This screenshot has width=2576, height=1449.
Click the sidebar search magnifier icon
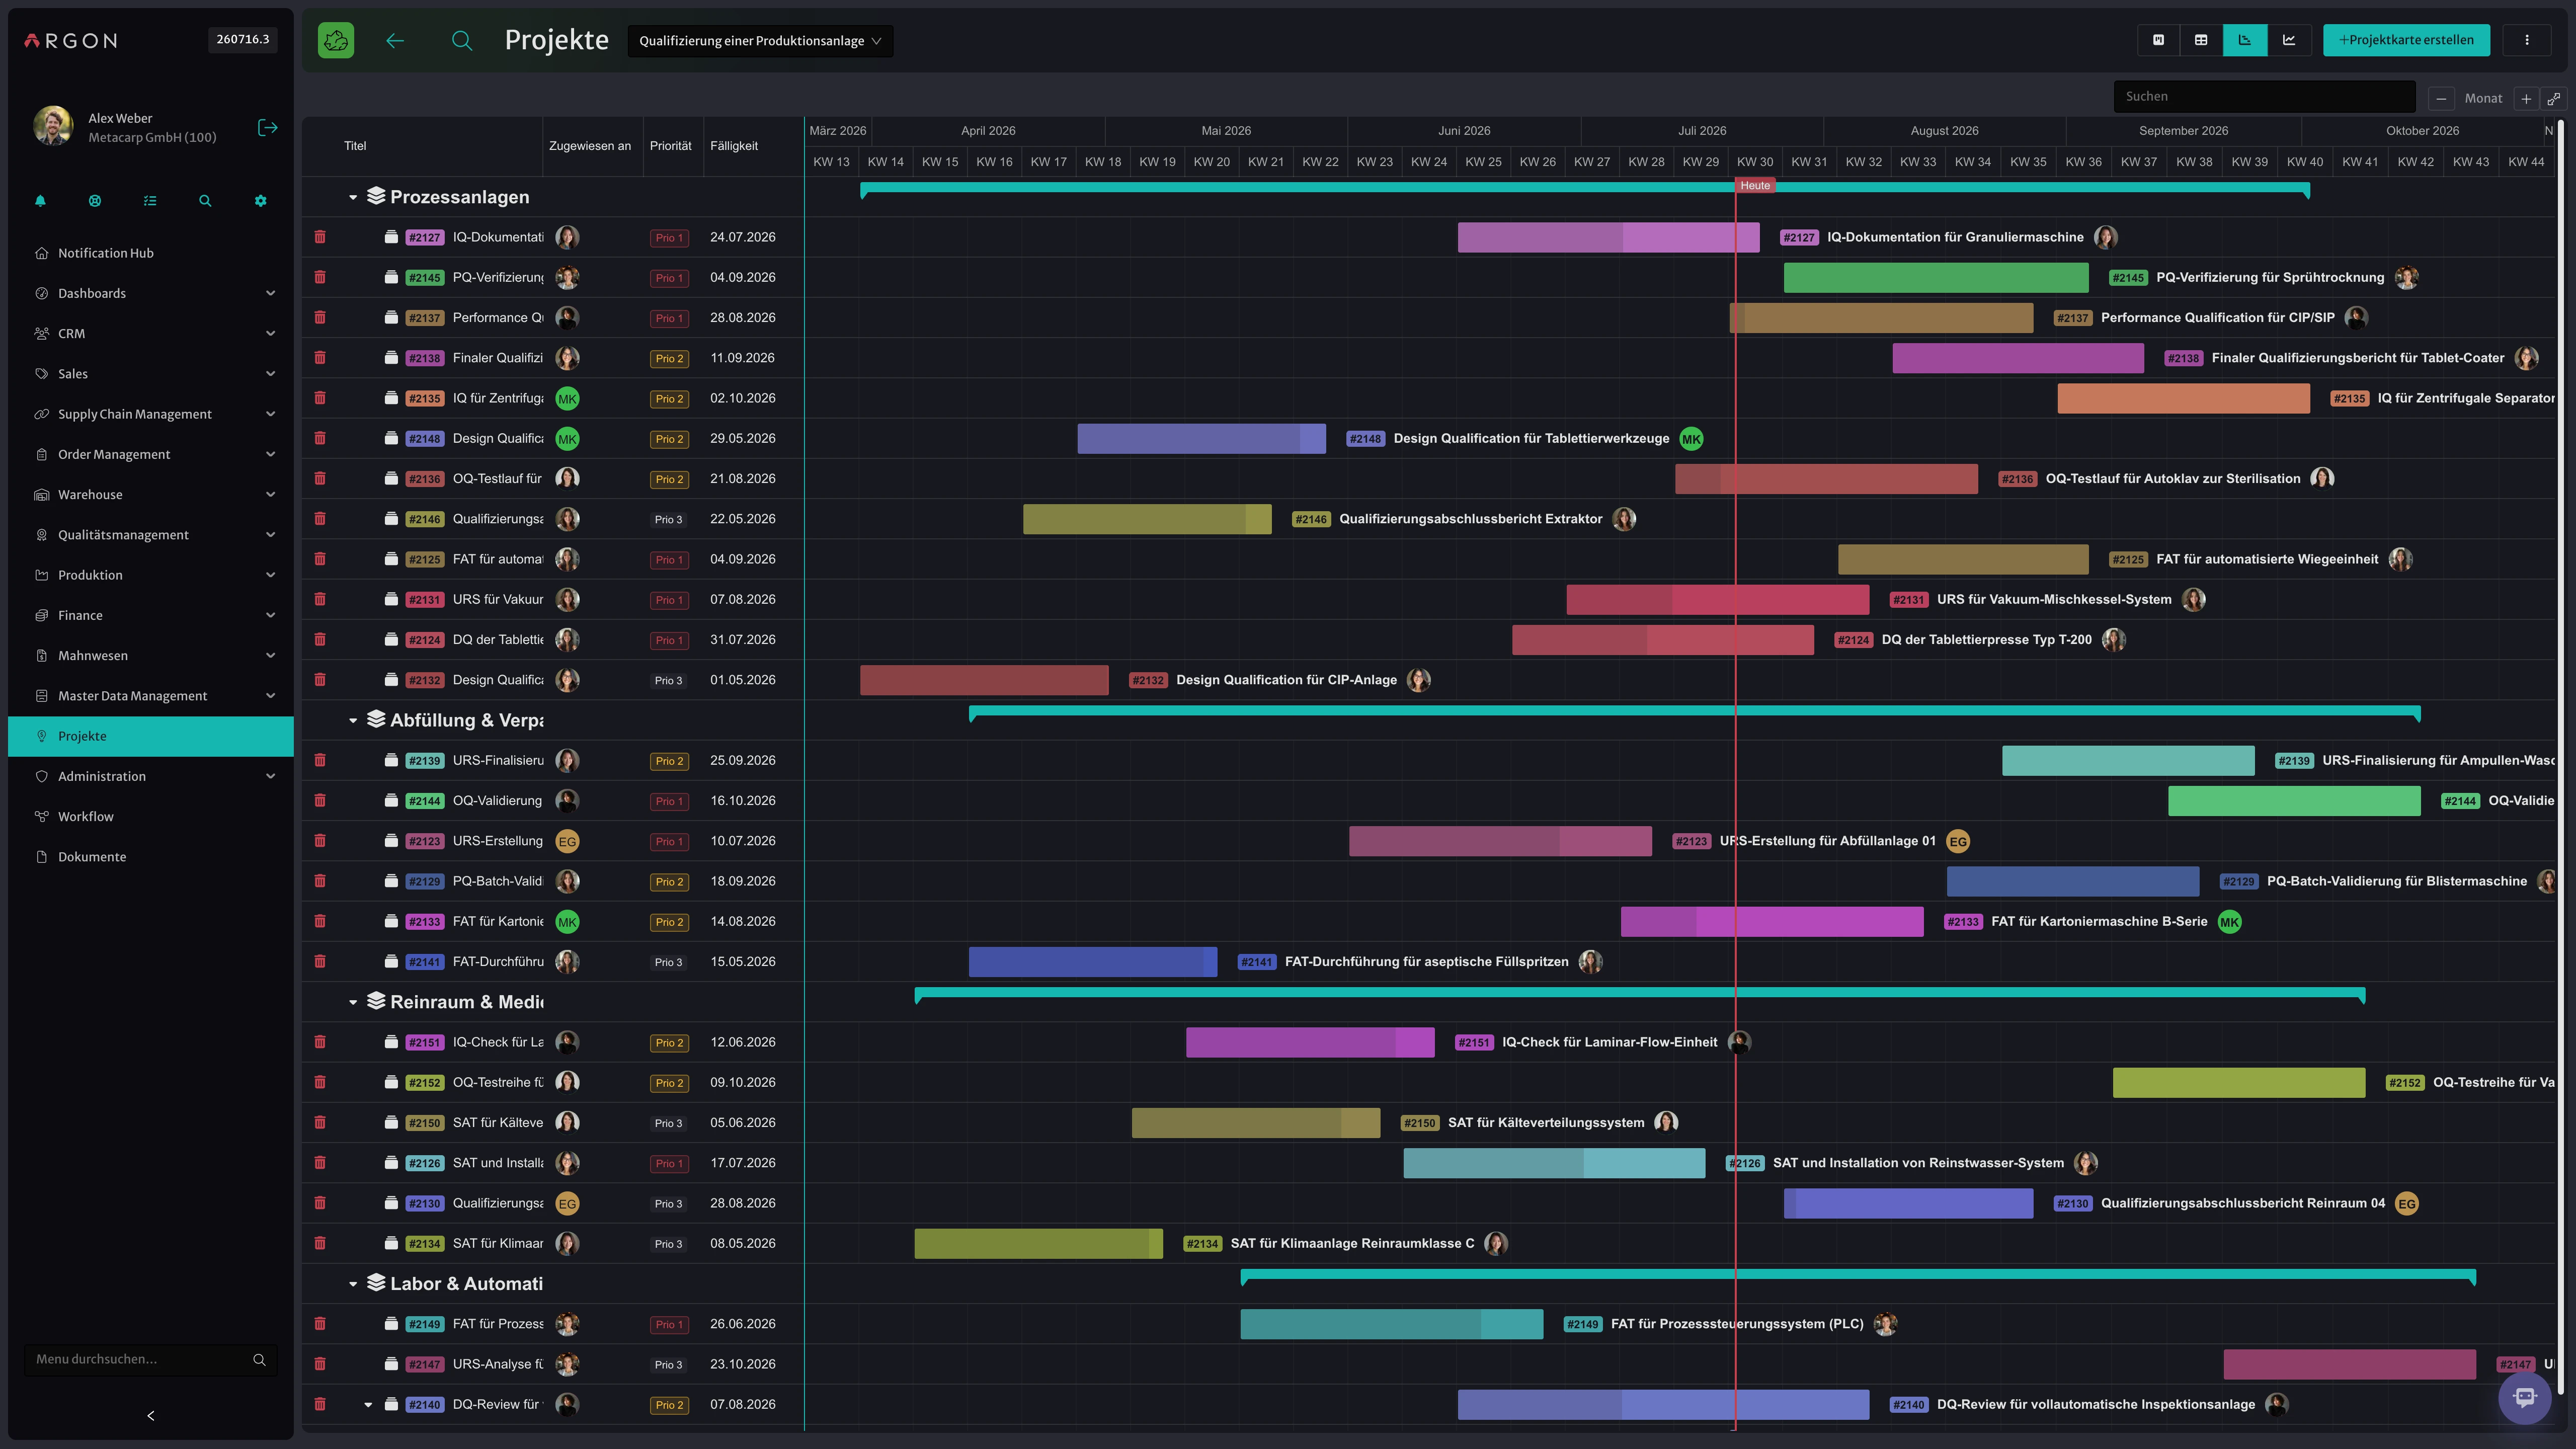(x=205, y=201)
